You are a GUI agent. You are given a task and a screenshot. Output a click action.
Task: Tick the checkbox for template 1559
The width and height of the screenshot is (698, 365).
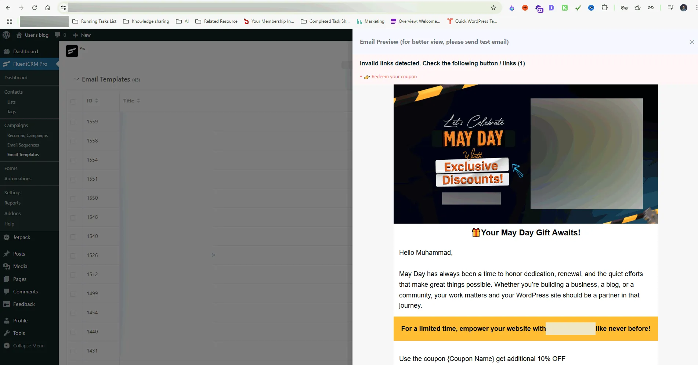click(73, 122)
